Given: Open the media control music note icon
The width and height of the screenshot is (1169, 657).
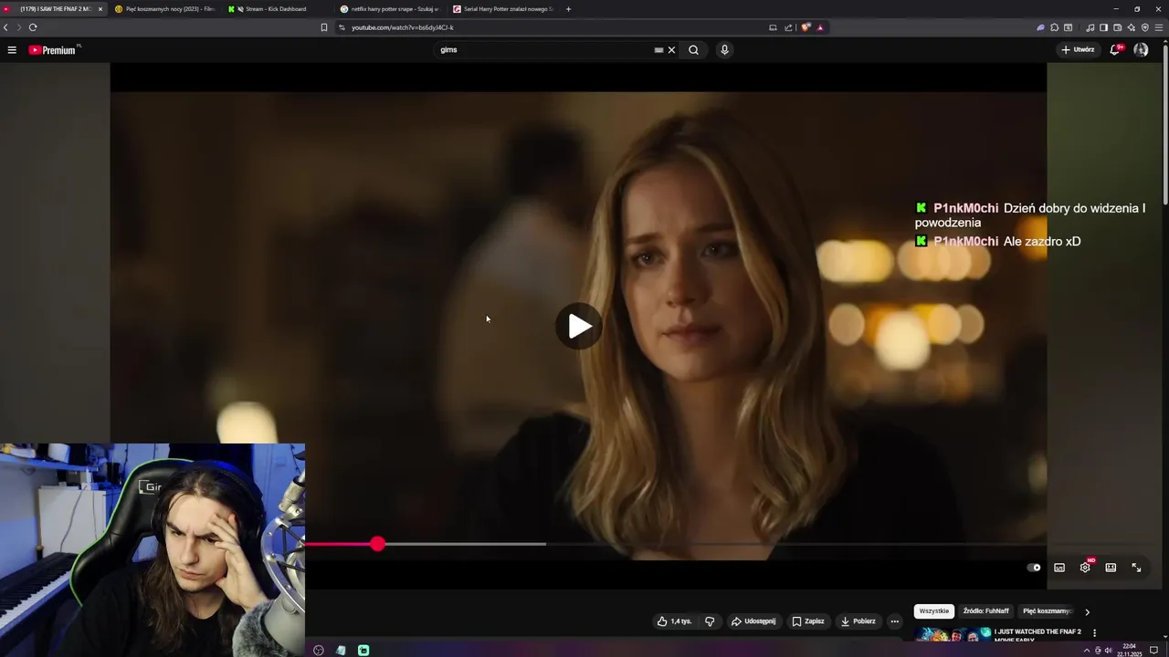Looking at the screenshot, I should 1090,27.
